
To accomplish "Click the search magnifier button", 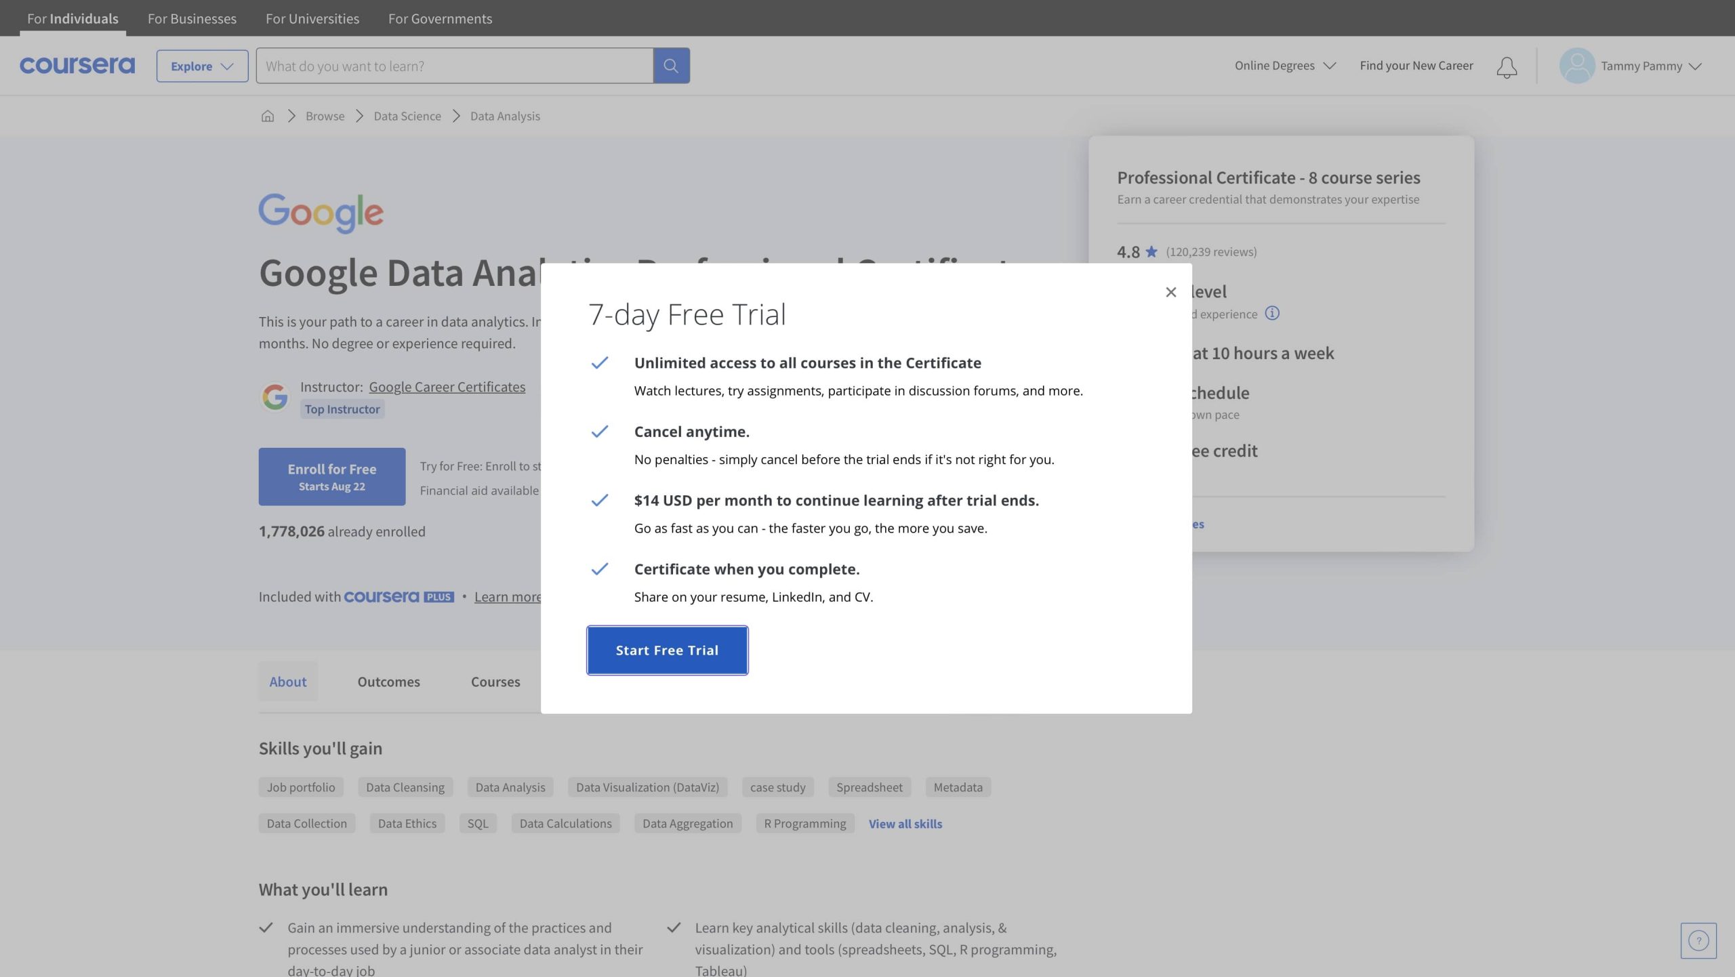I will (671, 66).
